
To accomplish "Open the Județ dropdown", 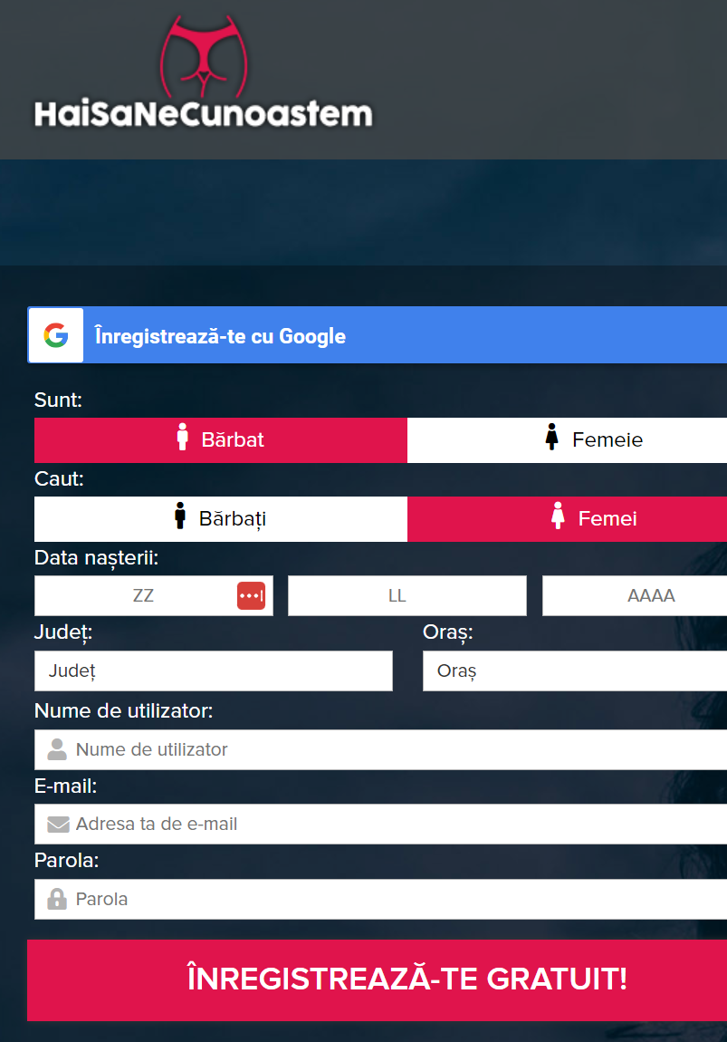I will [213, 671].
